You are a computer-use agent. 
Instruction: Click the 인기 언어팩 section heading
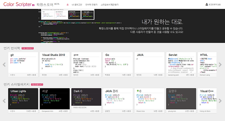[12, 48]
